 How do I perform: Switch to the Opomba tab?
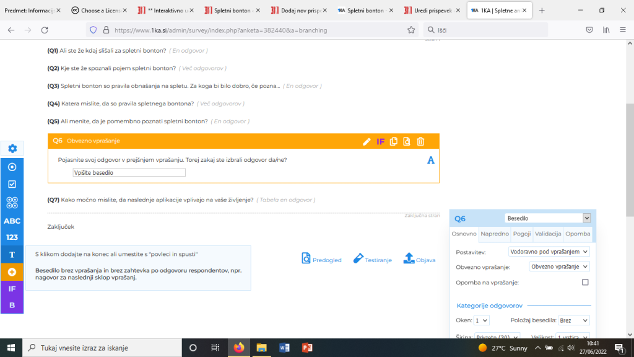pos(578,234)
